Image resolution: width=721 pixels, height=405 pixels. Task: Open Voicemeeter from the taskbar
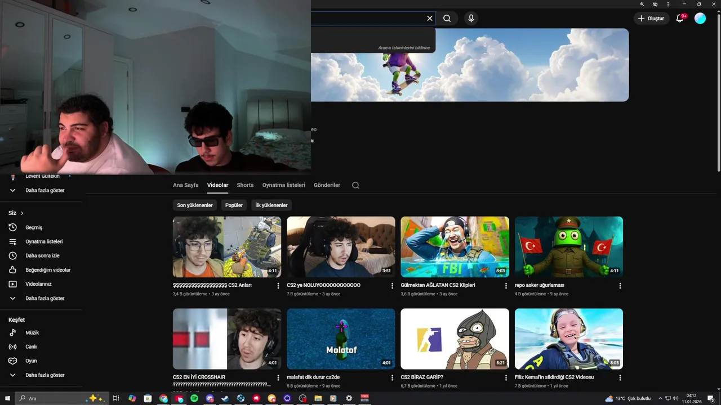[x=364, y=398]
